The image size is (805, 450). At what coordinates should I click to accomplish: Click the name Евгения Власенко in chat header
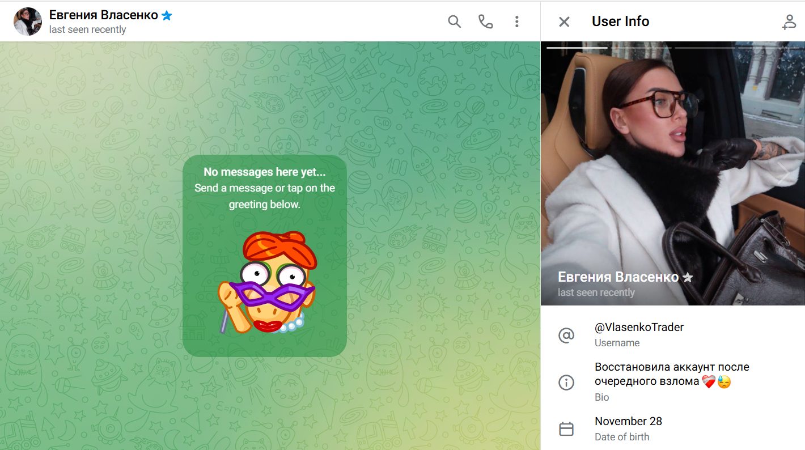(x=103, y=15)
